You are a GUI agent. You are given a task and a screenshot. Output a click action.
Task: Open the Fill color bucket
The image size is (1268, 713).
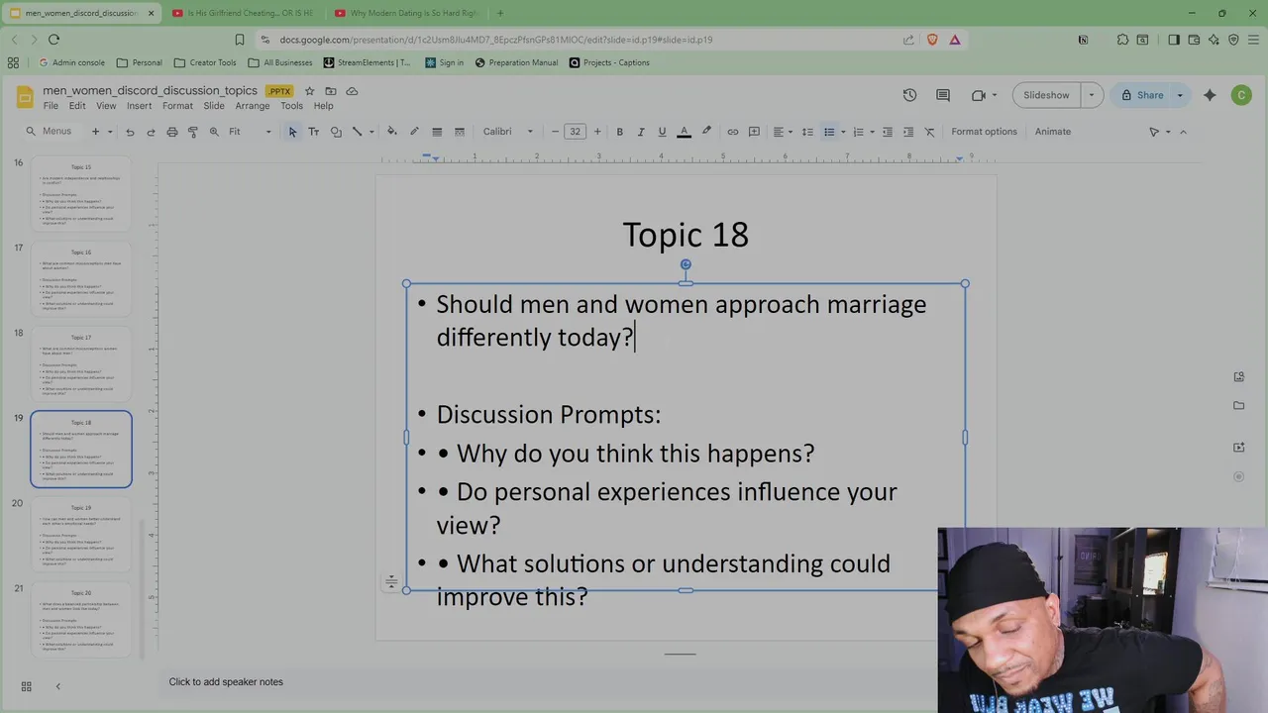click(392, 132)
